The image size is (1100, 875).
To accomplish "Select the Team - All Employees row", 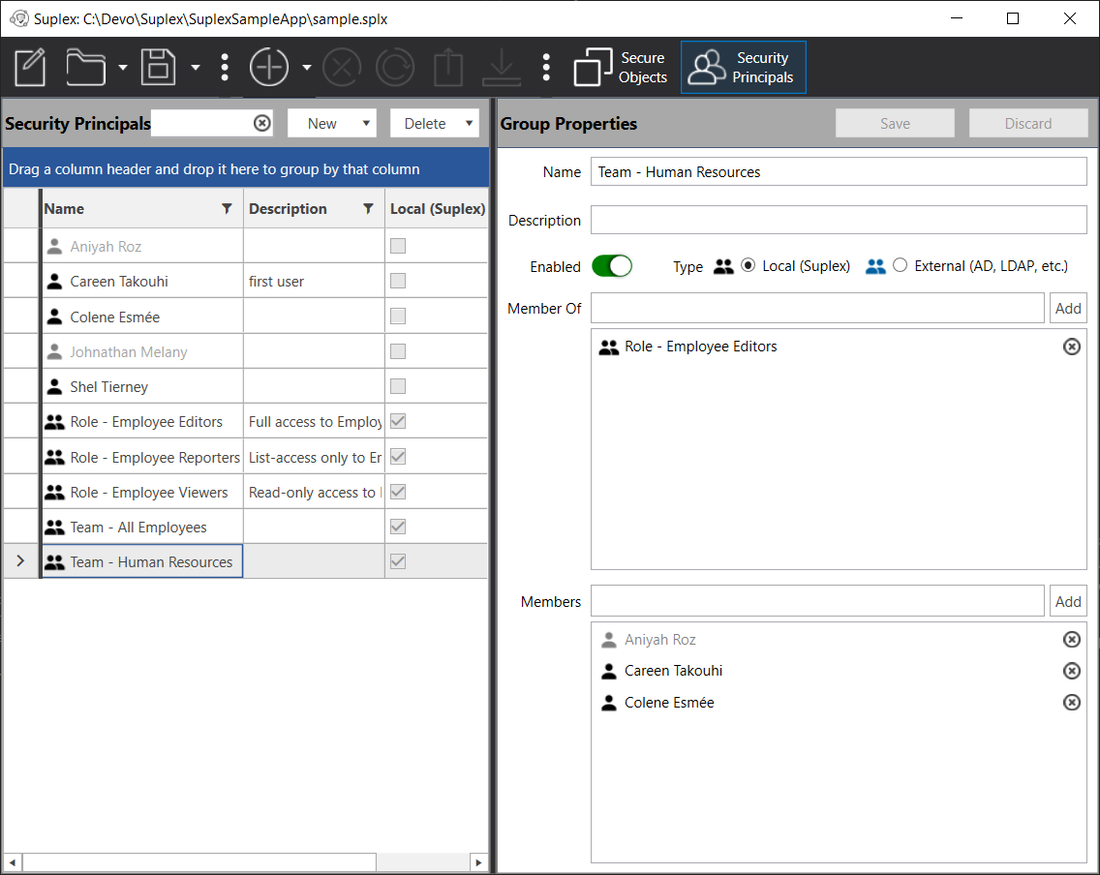I will 245,527.
